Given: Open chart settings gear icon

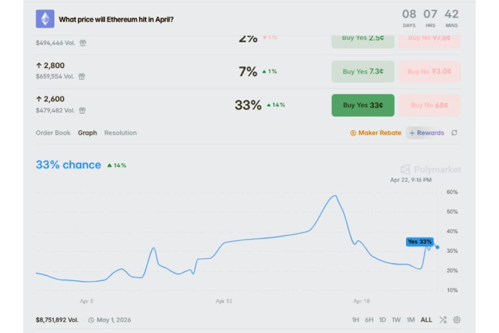Looking at the screenshot, I should tap(457, 320).
